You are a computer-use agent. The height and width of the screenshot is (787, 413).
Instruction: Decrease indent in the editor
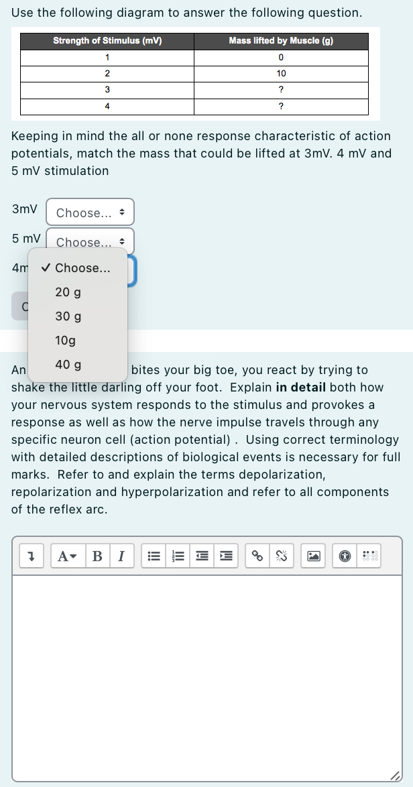click(x=202, y=555)
